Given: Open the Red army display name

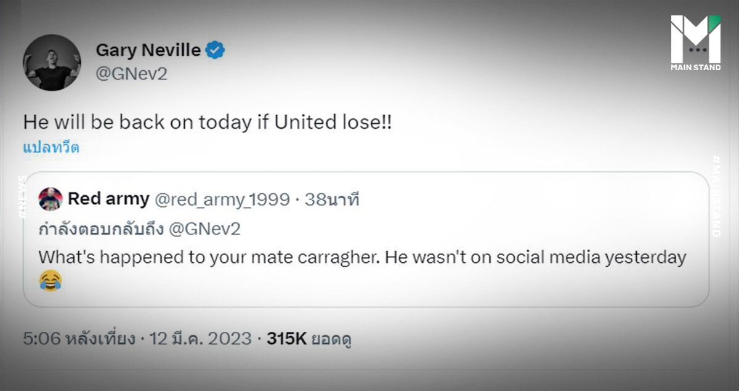Looking at the screenshot, I should click(x=108, y=199).
